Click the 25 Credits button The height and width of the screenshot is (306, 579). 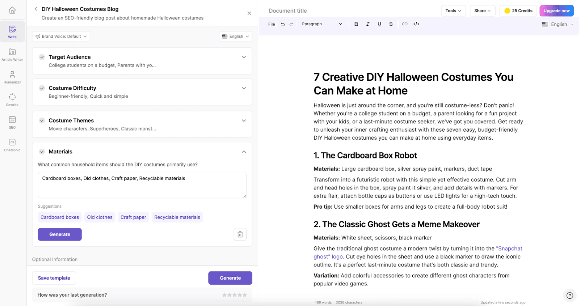tap(518, 11)
